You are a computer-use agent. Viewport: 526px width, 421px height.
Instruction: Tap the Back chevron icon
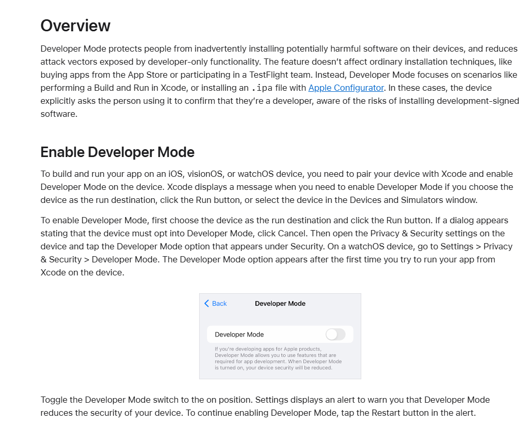tap(206, 304)
